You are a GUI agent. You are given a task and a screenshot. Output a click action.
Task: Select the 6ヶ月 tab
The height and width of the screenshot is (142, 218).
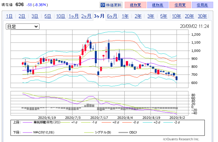click(x=112, y=16)
